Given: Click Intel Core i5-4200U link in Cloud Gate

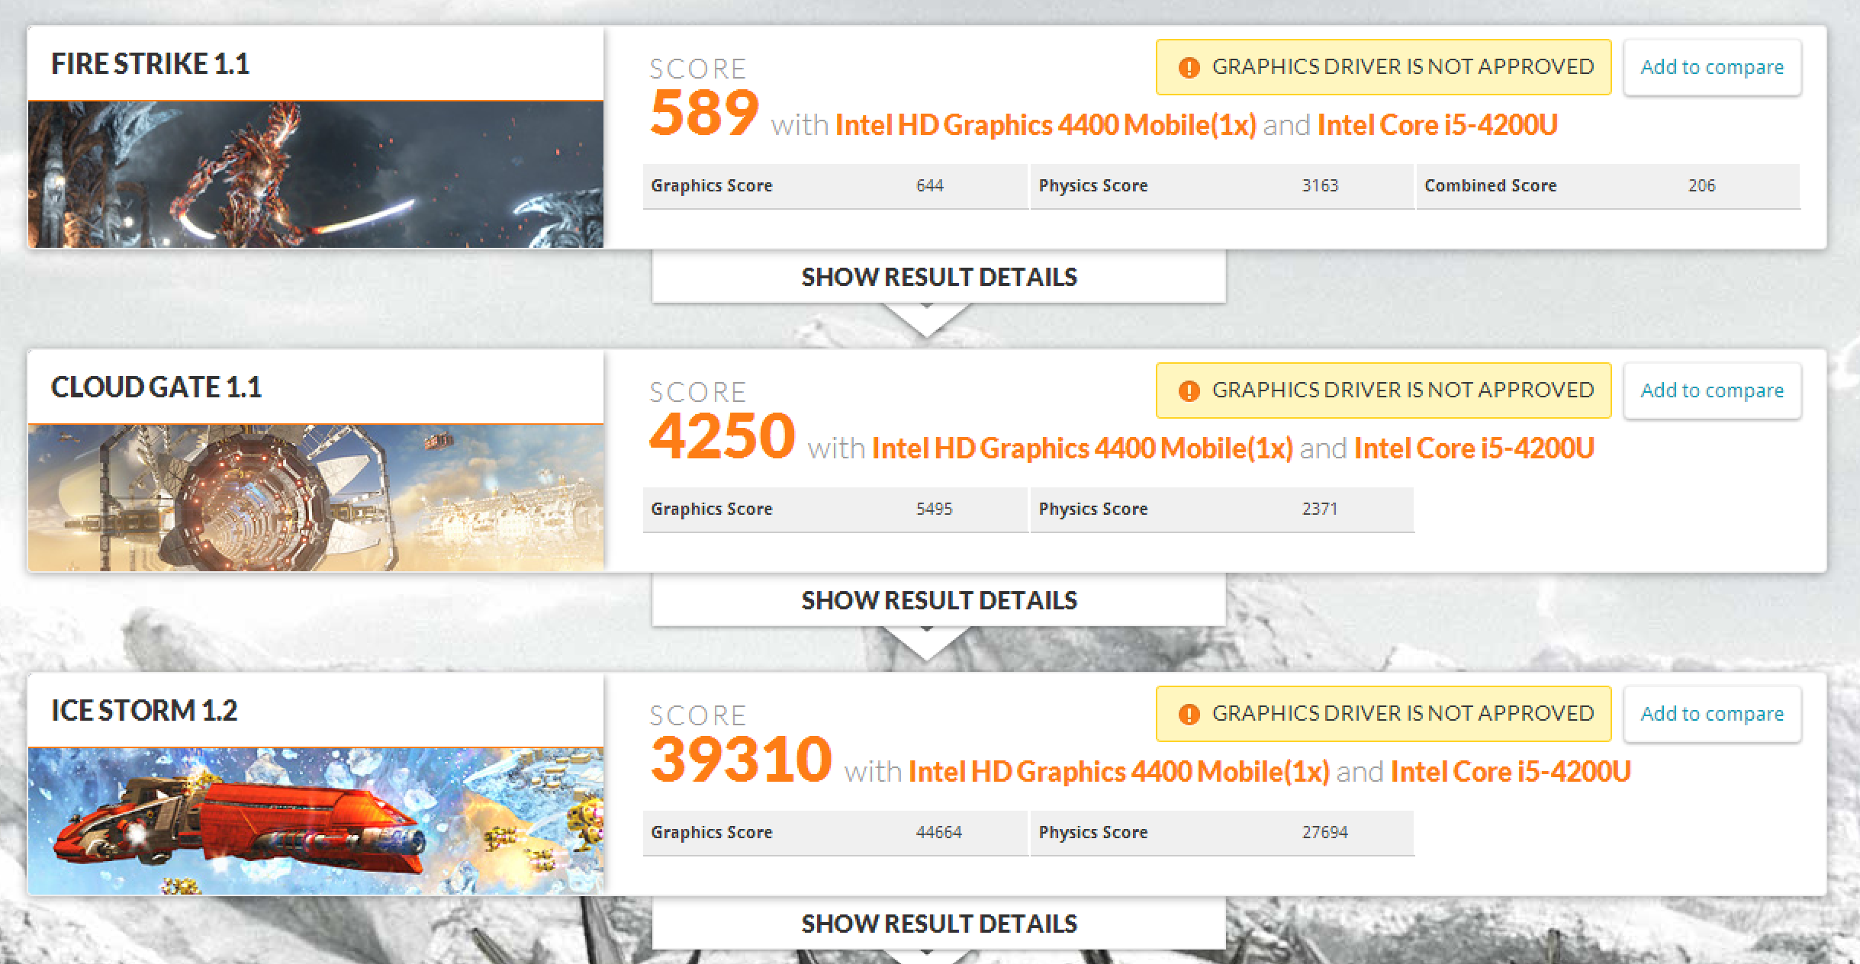Looking at the screenshot, I should coord(1474,448).
